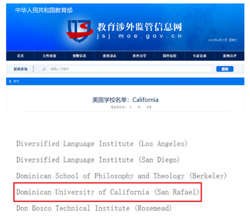Select Dominican University of California (San Rafael)
The height and width of the screenshot is (217, 250).
coord(108,192)
